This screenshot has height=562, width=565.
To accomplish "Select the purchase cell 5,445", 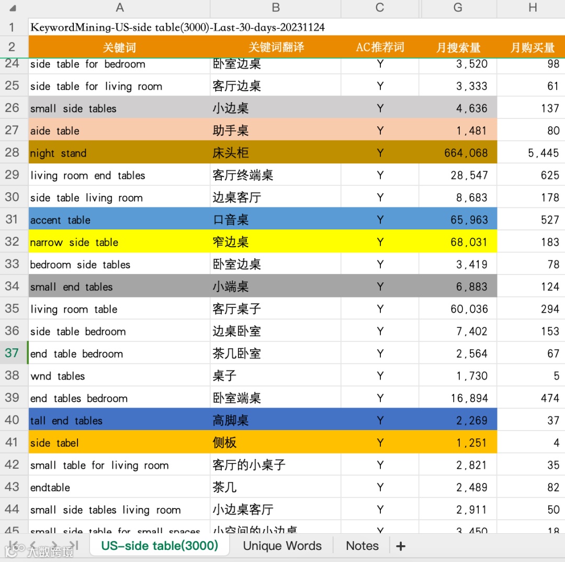I will click(531, 153).
